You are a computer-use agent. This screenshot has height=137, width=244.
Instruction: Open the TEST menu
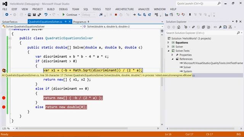point(108,9)
